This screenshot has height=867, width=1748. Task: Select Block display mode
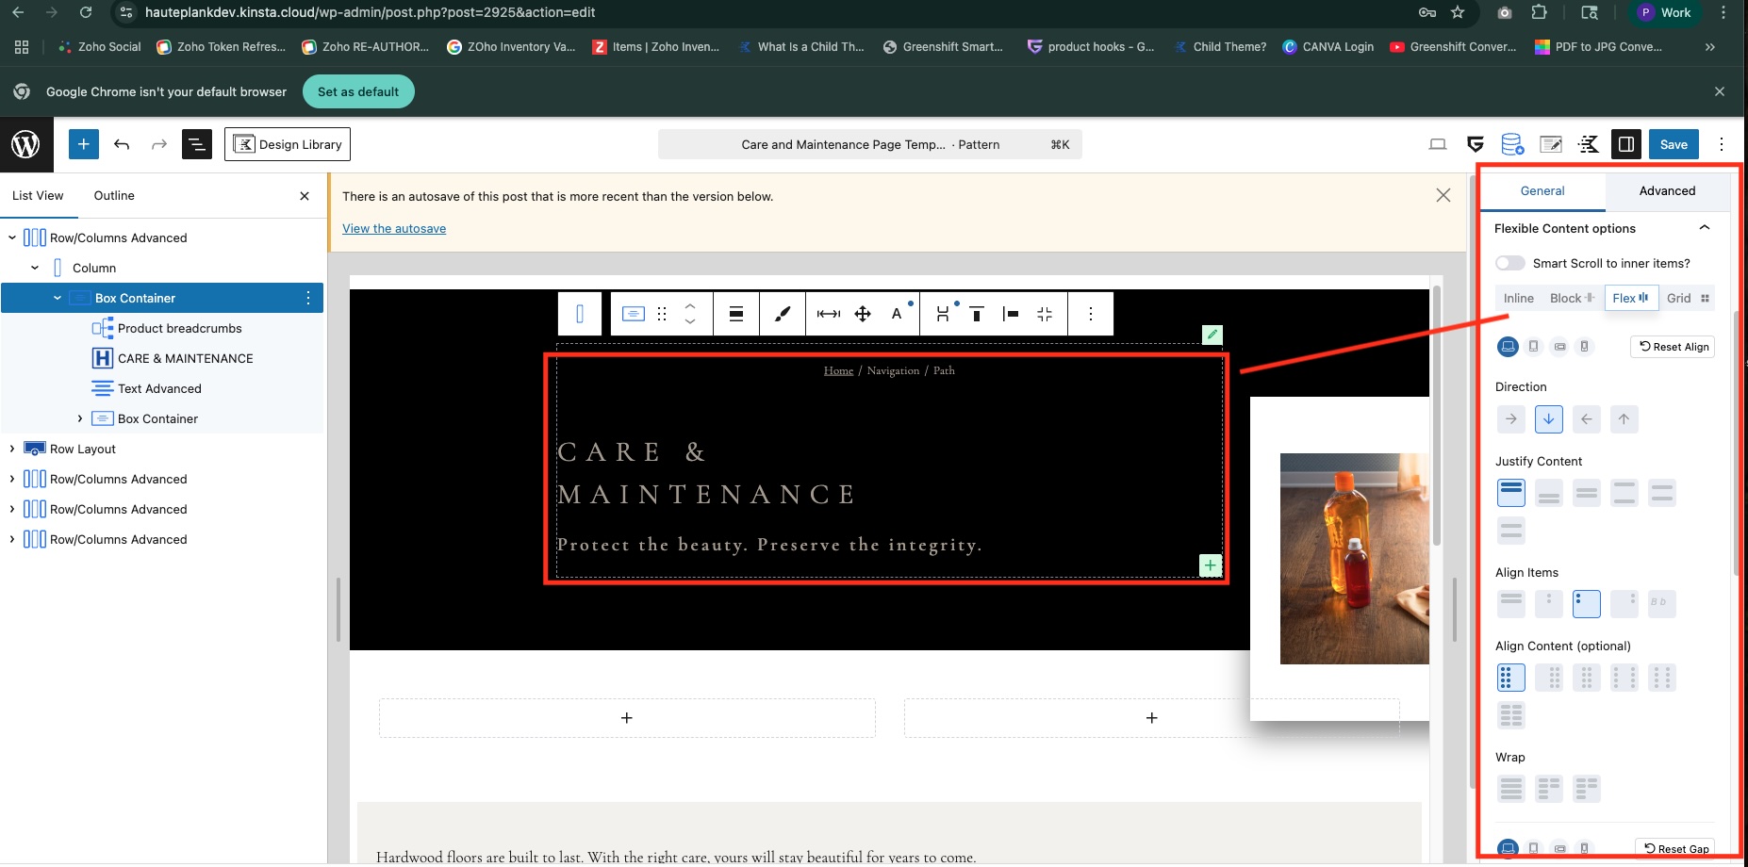tap(1572, 298)
